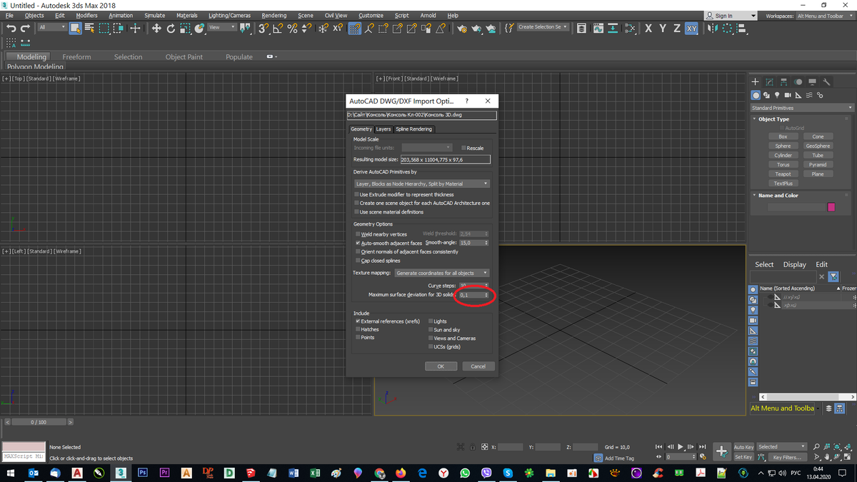Open the Workspaces dropdown
857x482 pixels.
pyautogui.click(x=823, y=16)
